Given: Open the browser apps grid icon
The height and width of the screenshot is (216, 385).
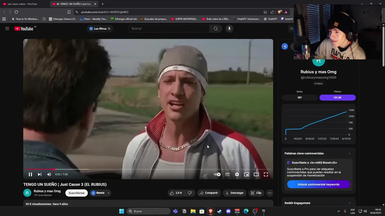Looking at the screenshot, I should coord(4,19).
